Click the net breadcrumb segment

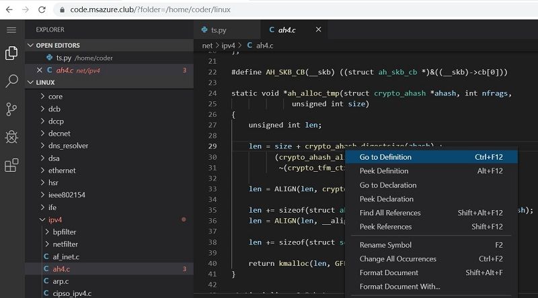point(207,45)
